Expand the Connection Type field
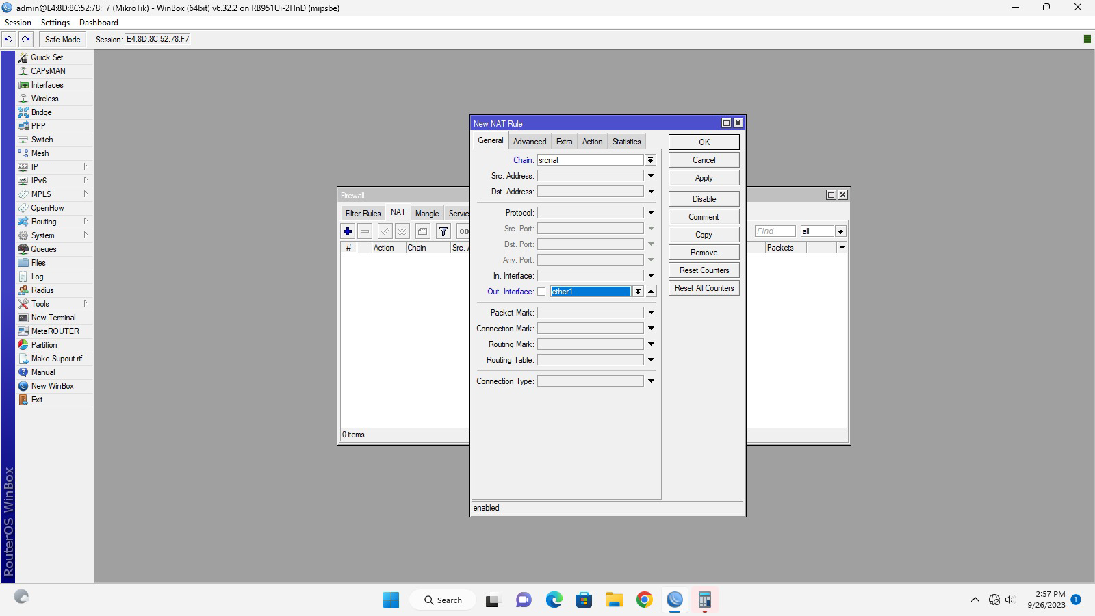1095x616 pixels. click(x=651, y=381)
